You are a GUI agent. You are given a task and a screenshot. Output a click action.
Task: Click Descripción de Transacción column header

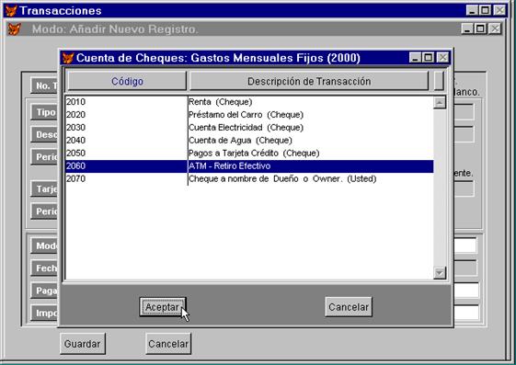[309, 81]
